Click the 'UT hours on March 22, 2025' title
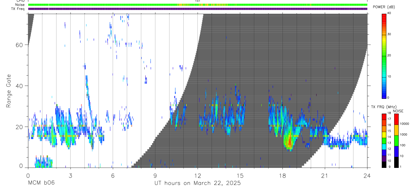The height and width of the screenshot is (190, 413). point(197,183)
